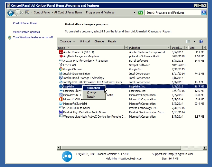This screenshot has width=212, height=167.
Task: Focus the Search Programs and Features box
Action: (173, 12)
